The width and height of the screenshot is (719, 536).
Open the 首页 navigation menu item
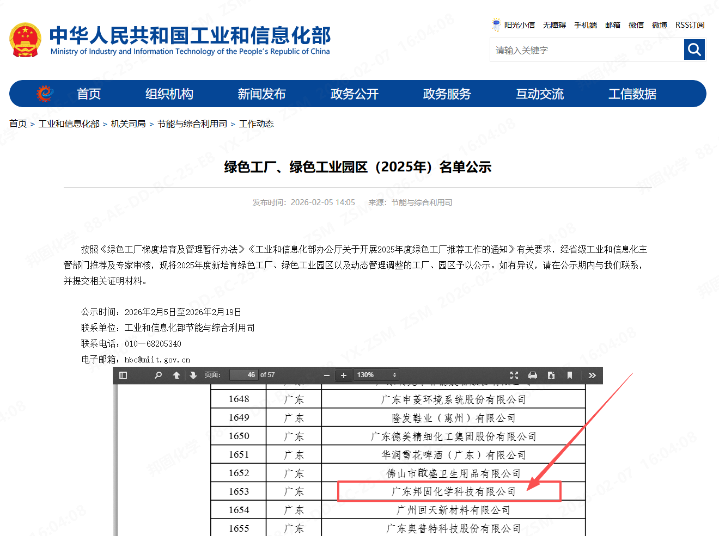pos(89,94)
